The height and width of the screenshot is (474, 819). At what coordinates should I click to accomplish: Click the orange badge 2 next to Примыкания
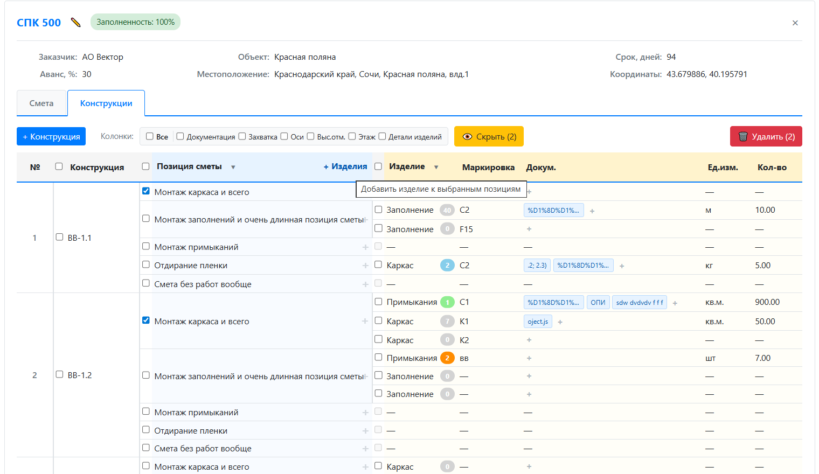coord(447,358)
